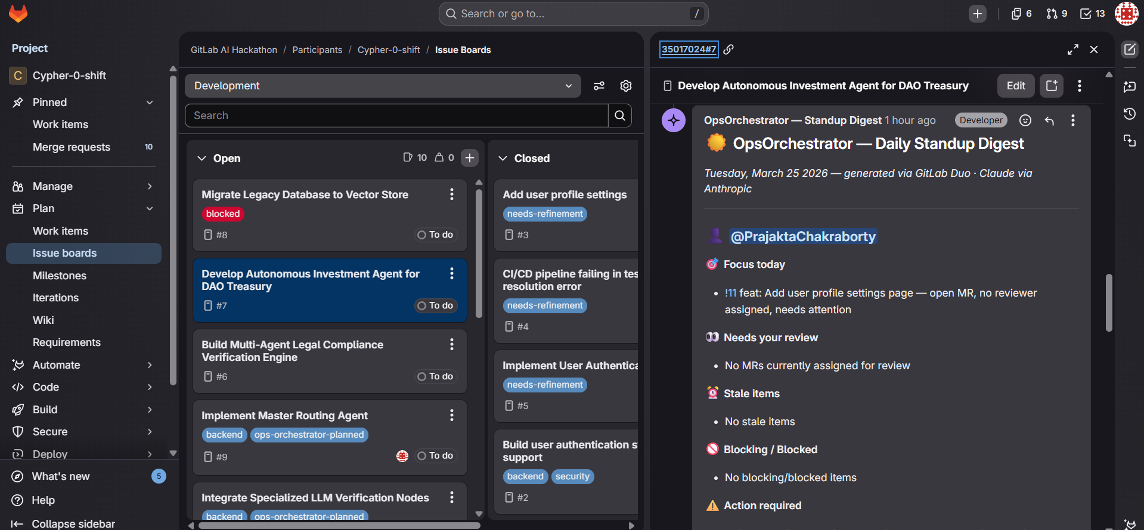Collapse the Open list
The height and width of the screenshot is (530, 1144).
[x=201, y=158]
